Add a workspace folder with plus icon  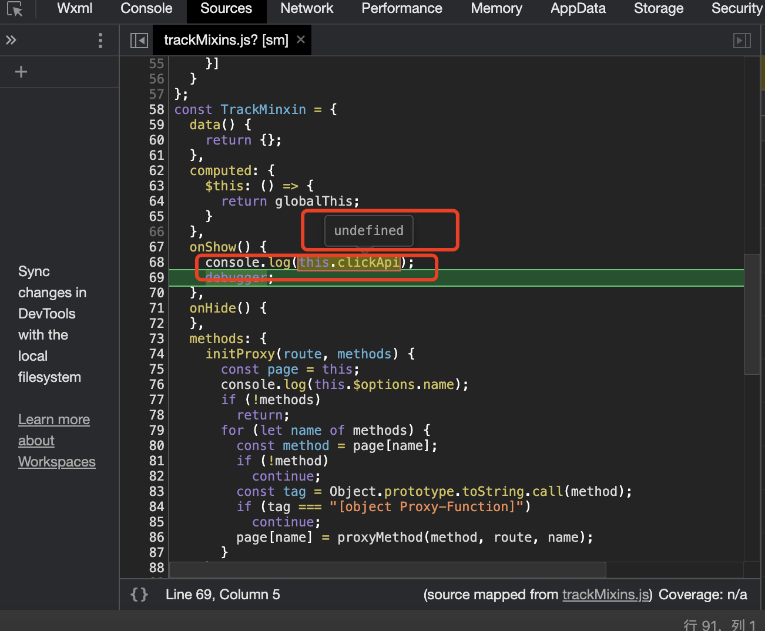tap(21, 72)
